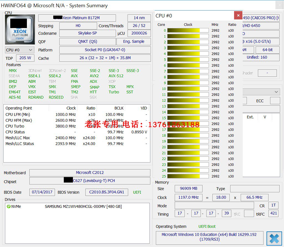Select the CPU Status row
284x247 pixels.
click(x=77, y=132)
